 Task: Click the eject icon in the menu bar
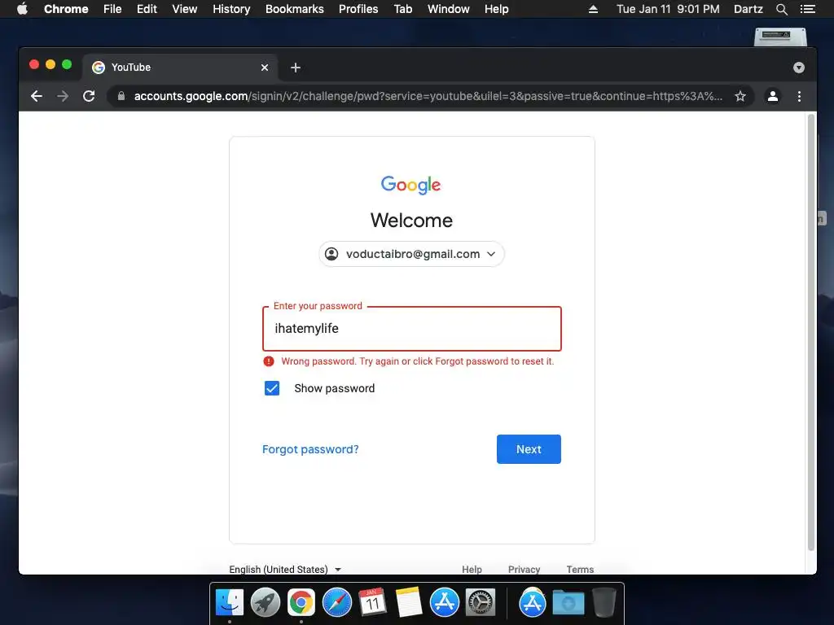point(593,9)
